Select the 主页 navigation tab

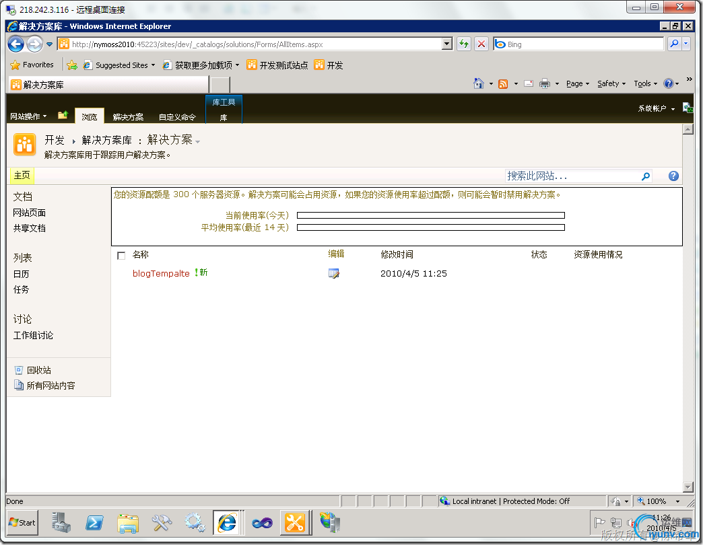click(x=22, y=176)
